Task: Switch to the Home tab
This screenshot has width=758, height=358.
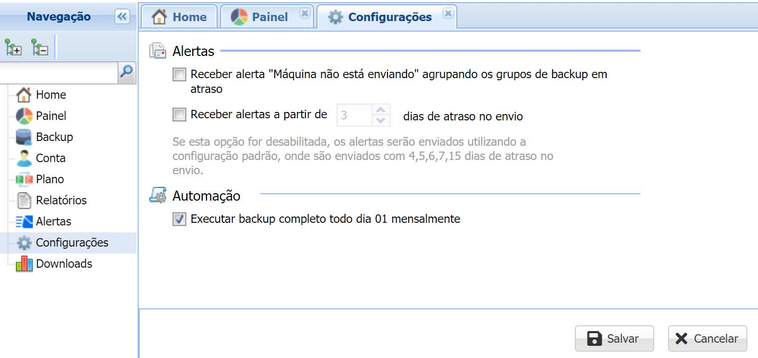Action: (179, 17)
